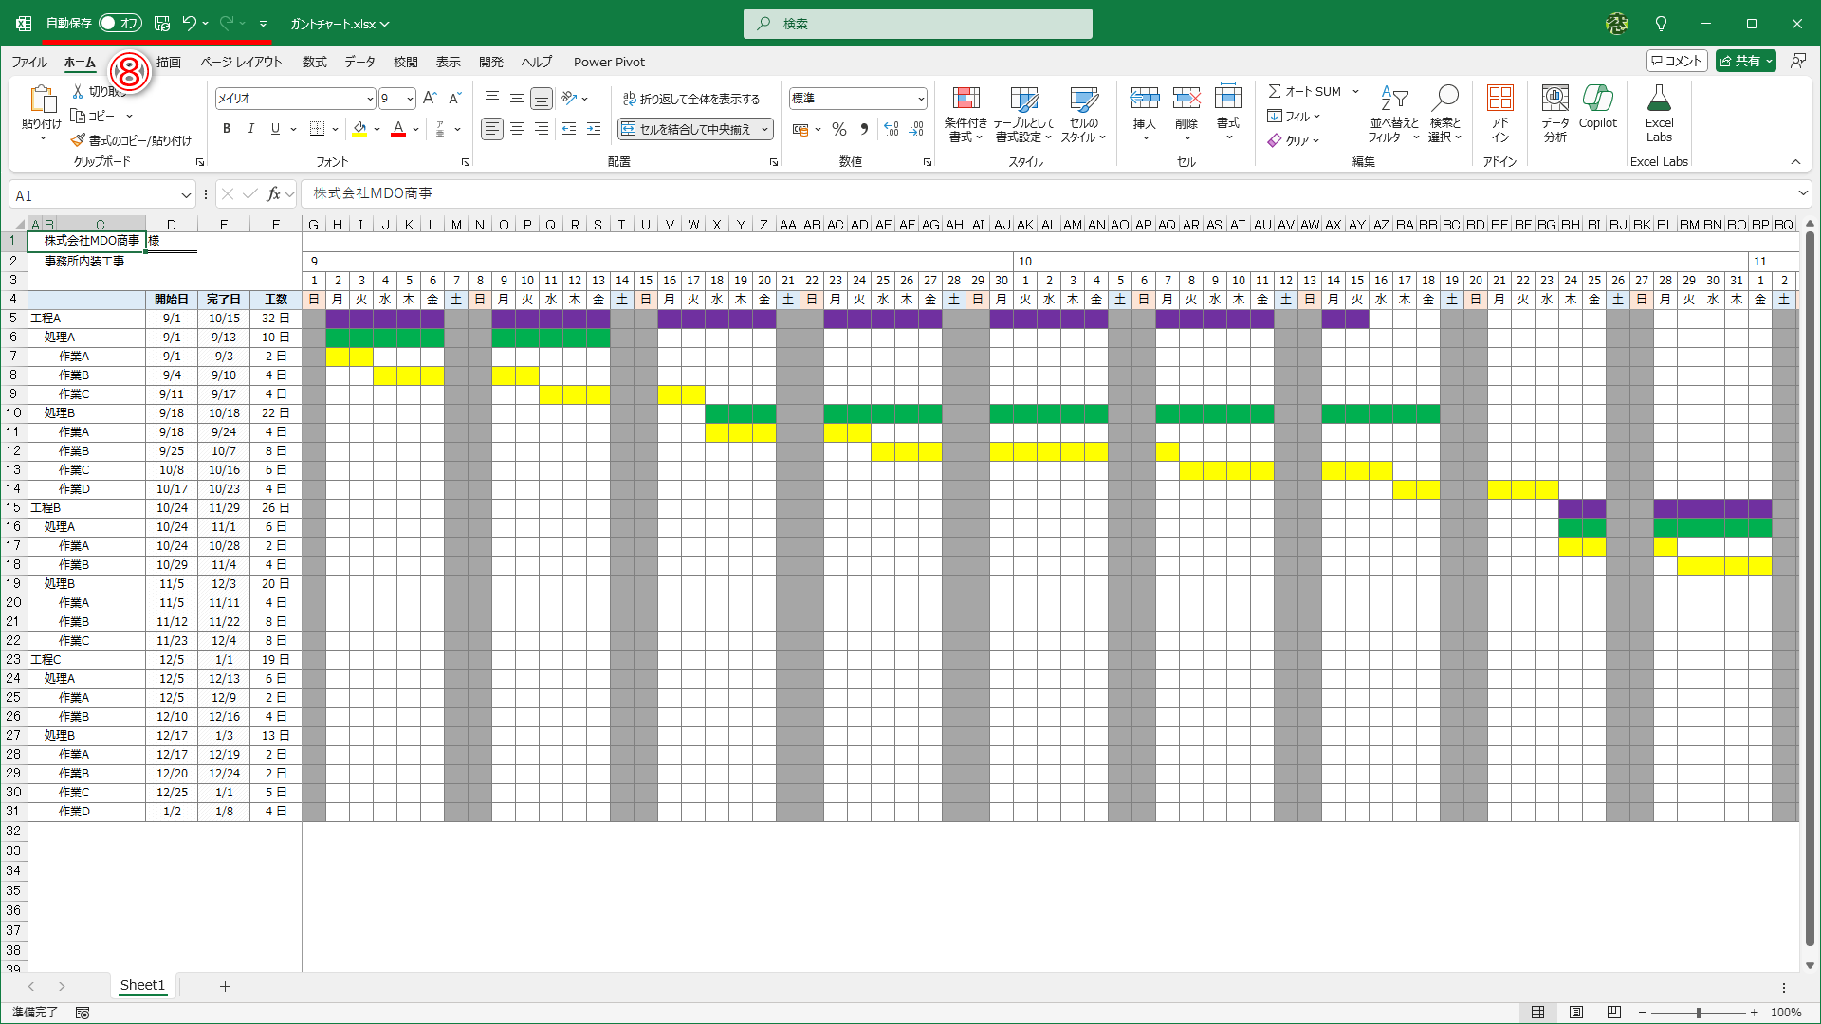1821x1024 pixels.
Task: Click the Percent Style icon
Action: pyautogui.click(x=838, y=129)
